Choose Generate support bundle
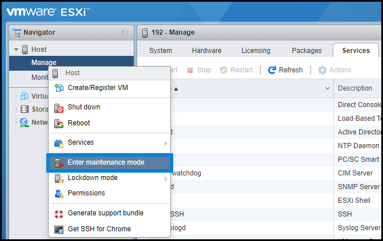Screen dimensions: 383x241 [x=110, y=213]
